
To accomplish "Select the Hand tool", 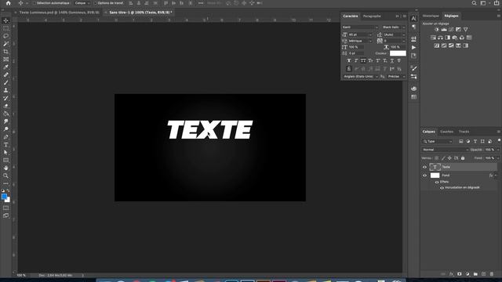I will pos(5,168).
